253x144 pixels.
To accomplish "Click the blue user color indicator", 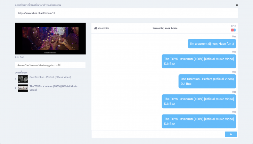I will coord(235,30).
